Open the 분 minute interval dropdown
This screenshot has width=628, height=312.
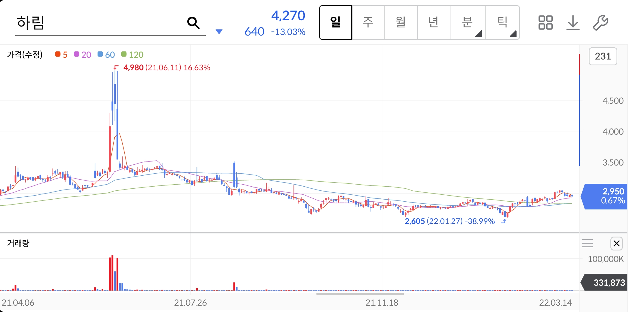point(468,23)
